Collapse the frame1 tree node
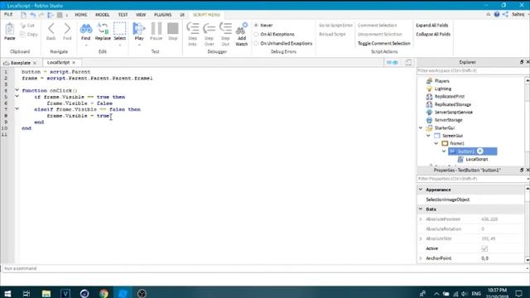Image resolution: width=530 pixels, height=298 pixels. point(436,143)
